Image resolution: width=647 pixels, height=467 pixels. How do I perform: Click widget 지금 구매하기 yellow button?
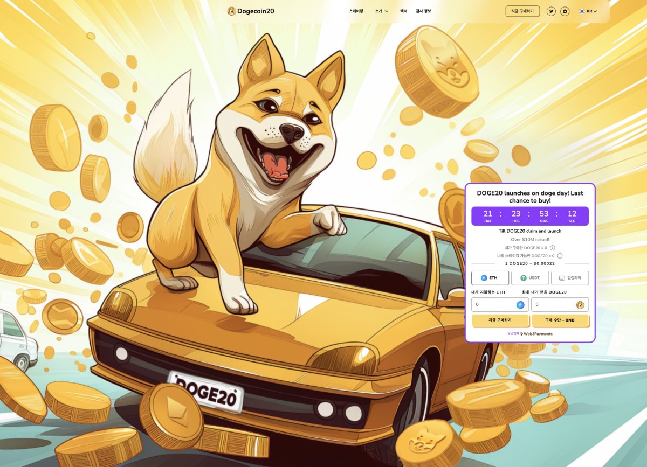500,320
